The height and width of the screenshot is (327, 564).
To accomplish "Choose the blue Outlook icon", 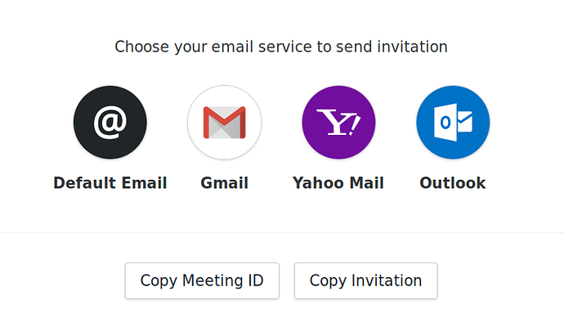I will [453, 123].
